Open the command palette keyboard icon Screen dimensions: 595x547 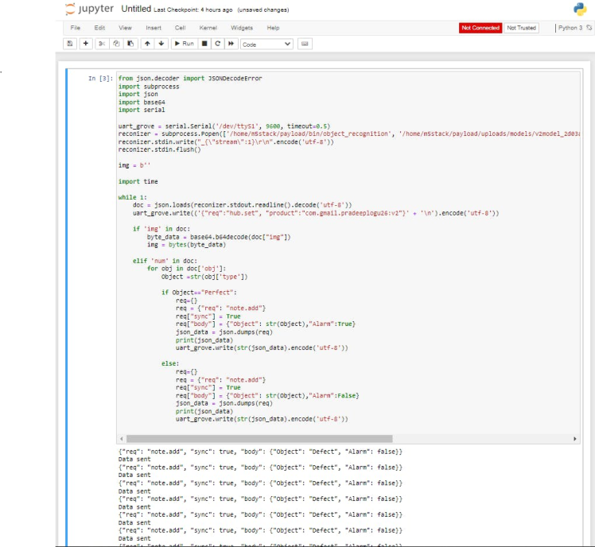coord(305,44)
